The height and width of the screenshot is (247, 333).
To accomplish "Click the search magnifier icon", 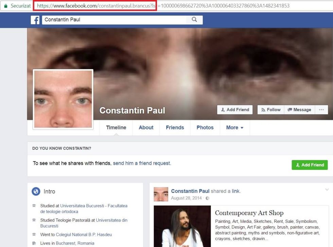I will (194, 20).
